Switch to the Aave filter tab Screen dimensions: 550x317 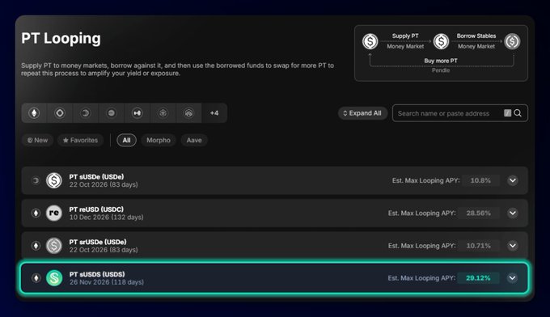(x=194, y=140)
